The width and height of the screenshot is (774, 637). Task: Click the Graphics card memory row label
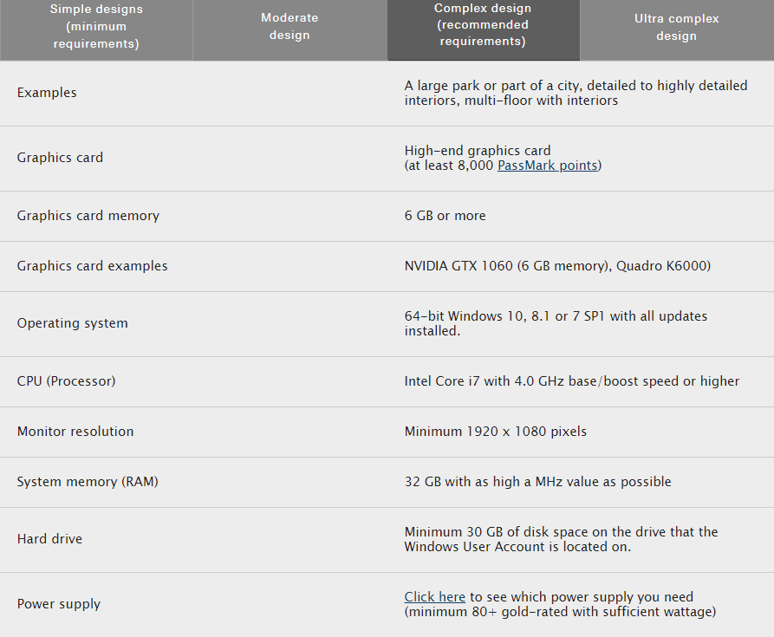(88, 216)
